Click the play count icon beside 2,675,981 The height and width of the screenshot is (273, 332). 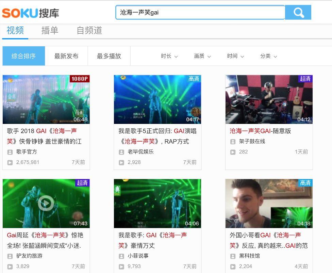(x=10, y=162)
